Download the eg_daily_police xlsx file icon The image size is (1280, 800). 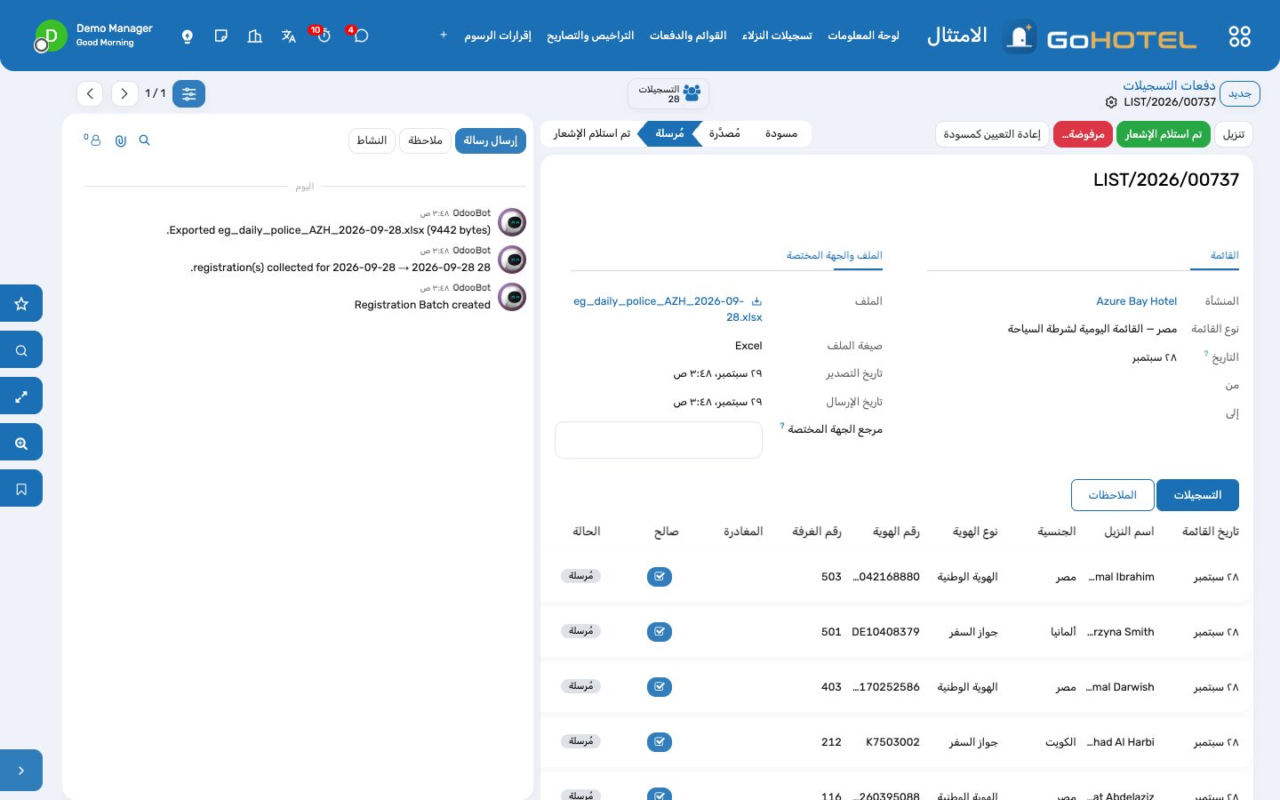pos(756,301)
